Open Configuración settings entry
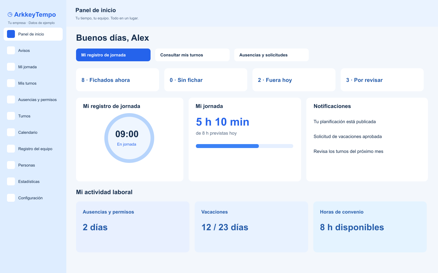Screen dimensions: 438x273 [x=33, y=198]
